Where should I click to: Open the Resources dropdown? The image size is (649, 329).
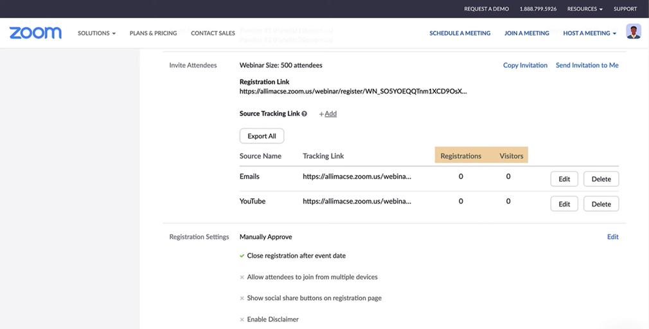584,9
